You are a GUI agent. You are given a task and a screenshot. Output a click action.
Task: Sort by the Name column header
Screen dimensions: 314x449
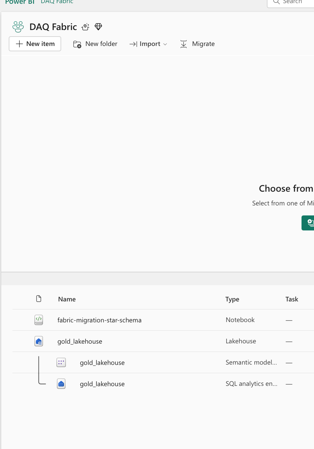click(67, 299)
